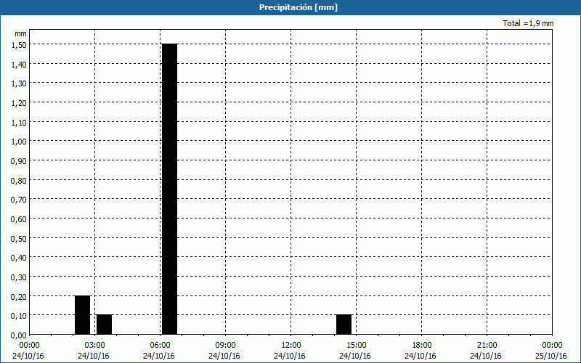Image resolution: width=581 pixels, height=363 pixels.
Task: Select the 0,20 mm bar before 03:00
Action: point(82,315)
